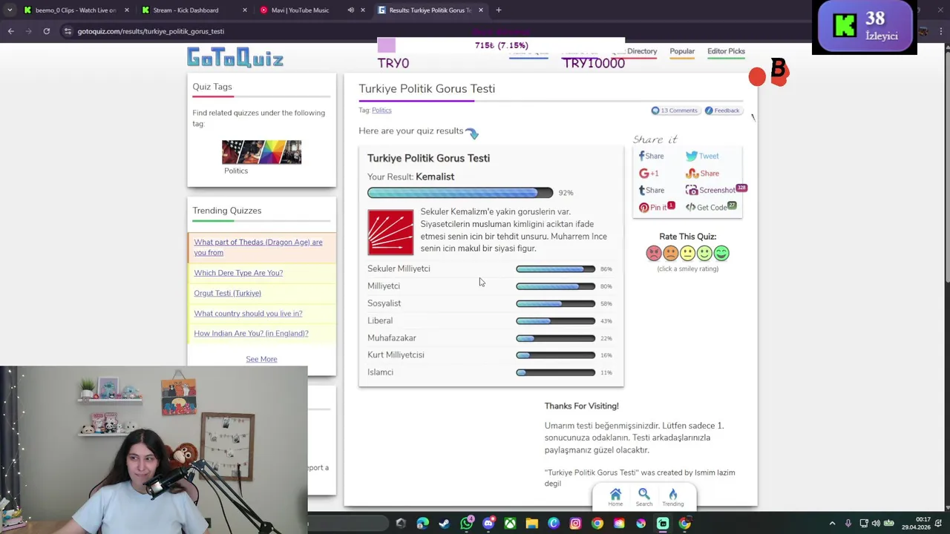The height and width of the screenshot is (534, 950).
Task: Rate the quiz with the green happy smiley
Action: pos(721,254)
